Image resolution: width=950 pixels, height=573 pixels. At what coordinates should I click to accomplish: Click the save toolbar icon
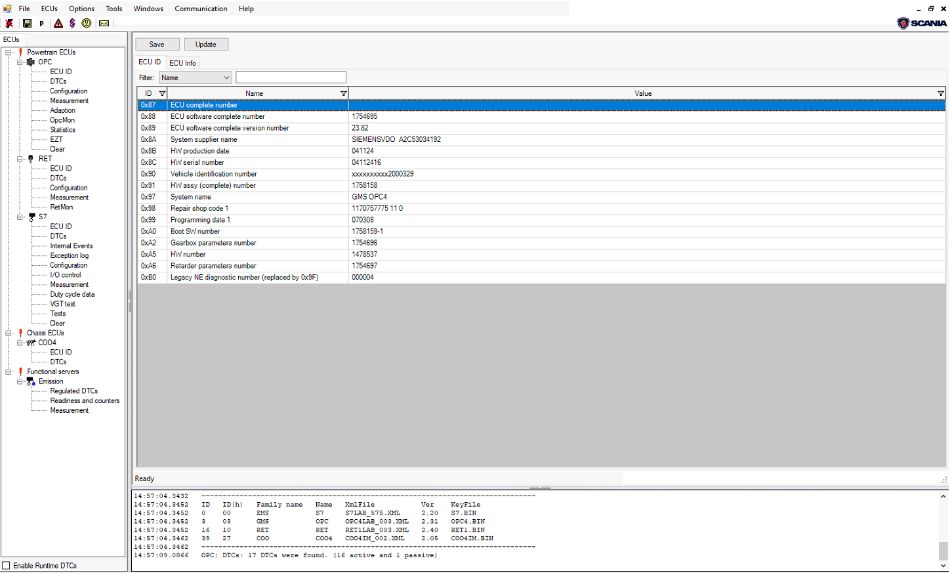27,23
